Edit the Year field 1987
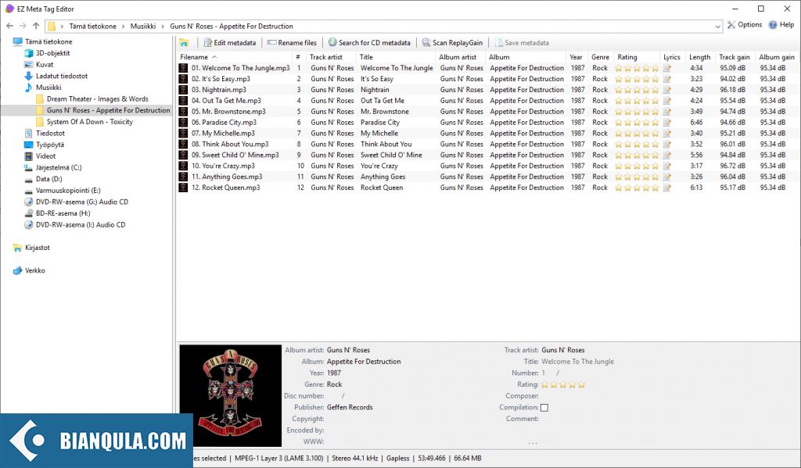The width and height of the screenshot is (801, 468). (x=333, y=373)
